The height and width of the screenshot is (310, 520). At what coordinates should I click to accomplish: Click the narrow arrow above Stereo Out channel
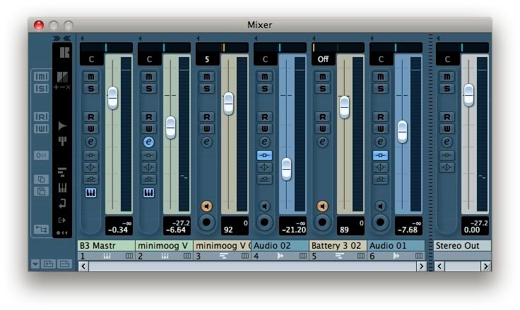[x=438, y=38]
